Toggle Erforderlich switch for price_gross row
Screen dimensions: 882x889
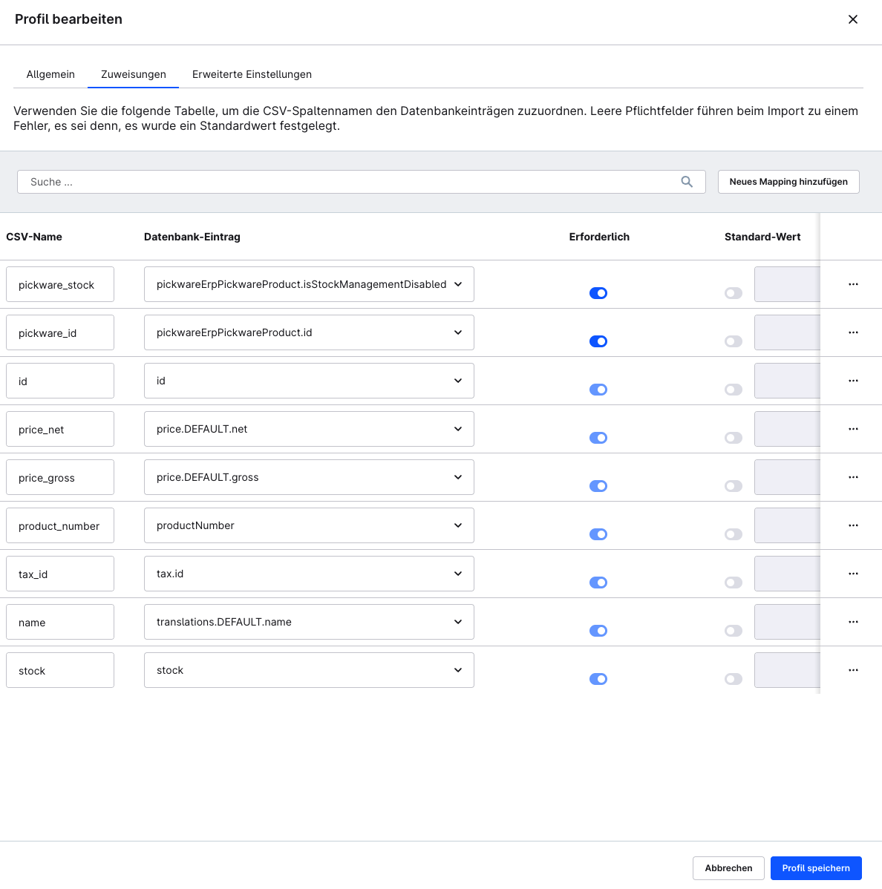coord(598,486)
